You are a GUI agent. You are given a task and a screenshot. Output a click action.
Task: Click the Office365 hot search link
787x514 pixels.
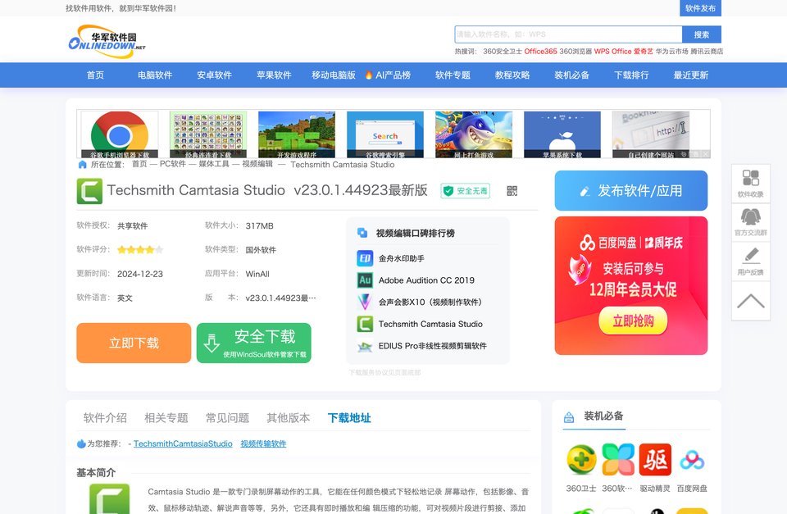point(540,51)
